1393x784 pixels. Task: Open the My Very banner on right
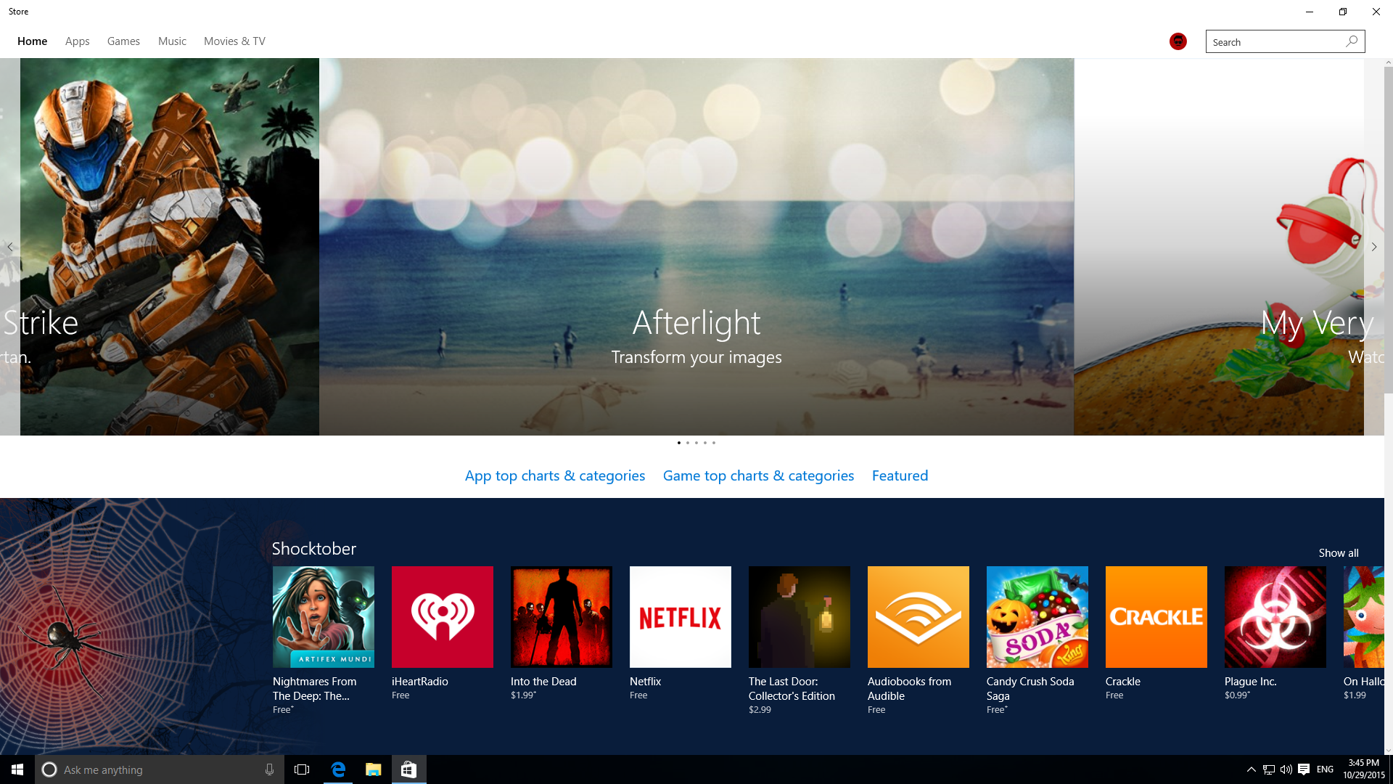pyautogui.click(x=1219, y=247)
